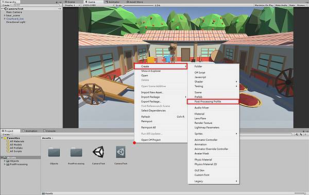Open the Display 1 dropdown
Image resolution: width=309 pixels, height=195 pixels.
click(72, 5)
